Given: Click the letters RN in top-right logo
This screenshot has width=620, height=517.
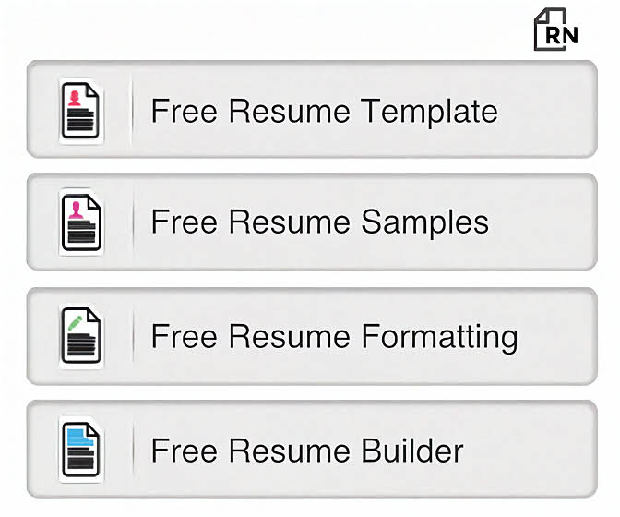Looking at the screenshot, I should pyautogui.click(x=562, y=35).
